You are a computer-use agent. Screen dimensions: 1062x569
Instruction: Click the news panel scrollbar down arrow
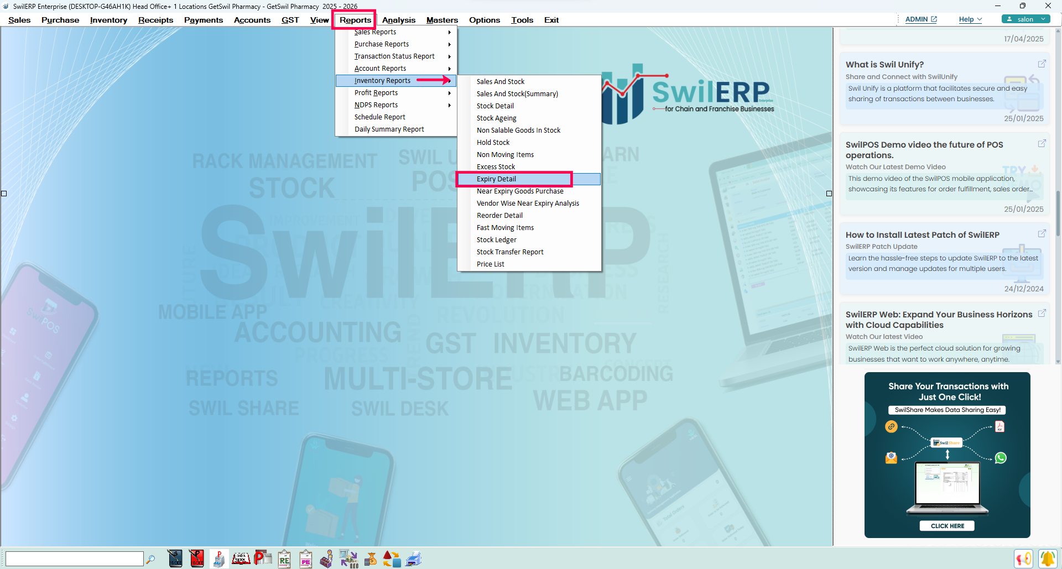coord(1058,362)
